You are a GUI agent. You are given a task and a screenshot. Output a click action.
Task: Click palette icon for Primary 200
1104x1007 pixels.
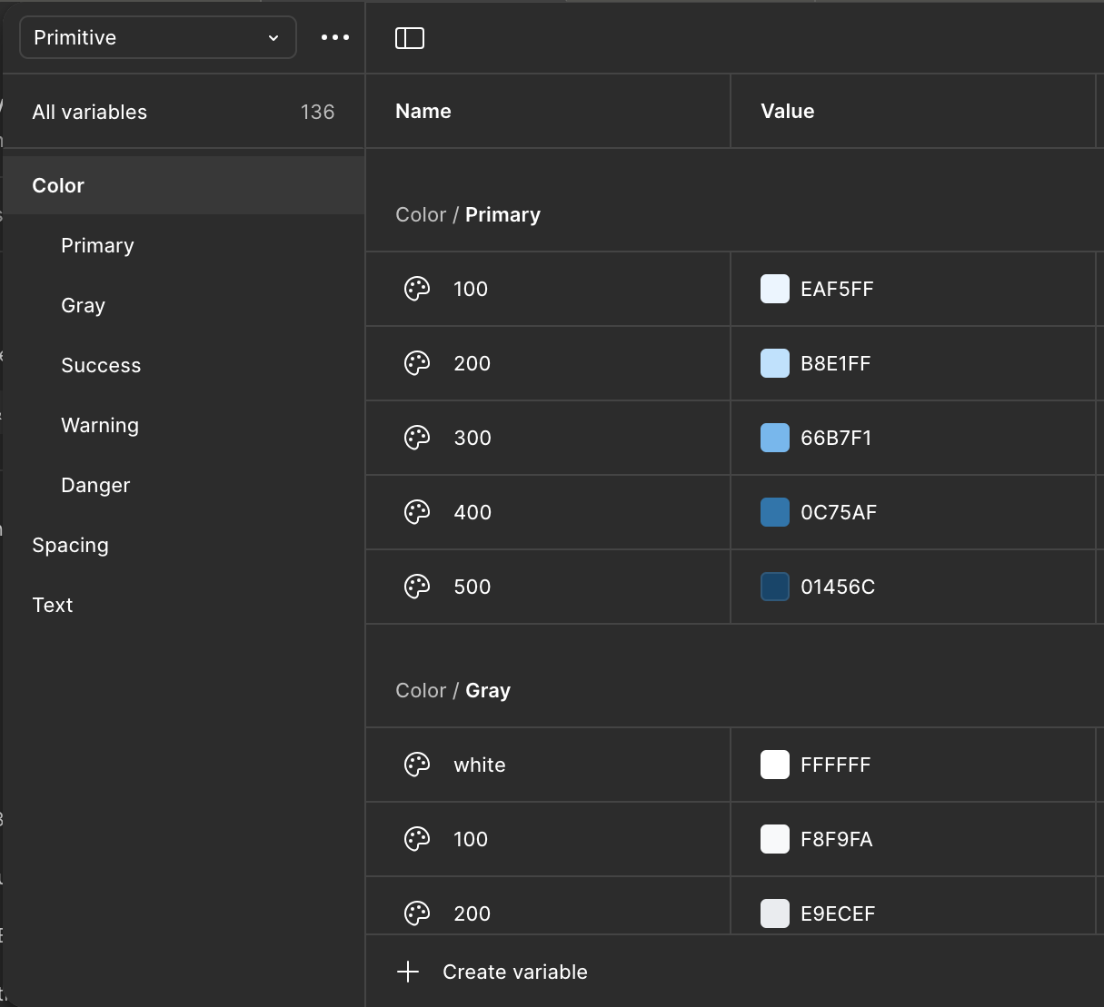pos(417,363)
